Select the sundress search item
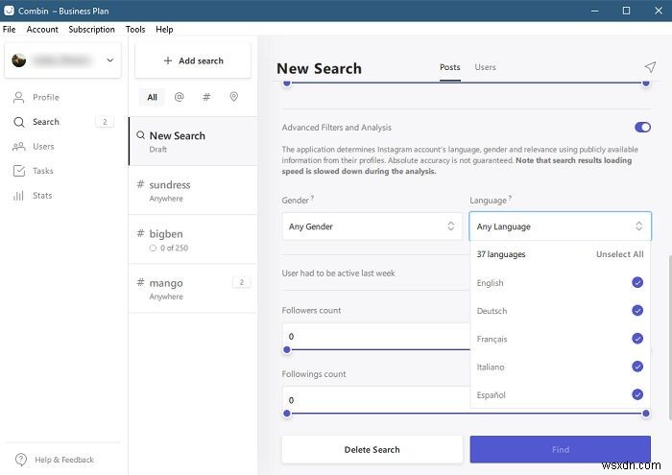The image size is (672, 475). (193, 191)
